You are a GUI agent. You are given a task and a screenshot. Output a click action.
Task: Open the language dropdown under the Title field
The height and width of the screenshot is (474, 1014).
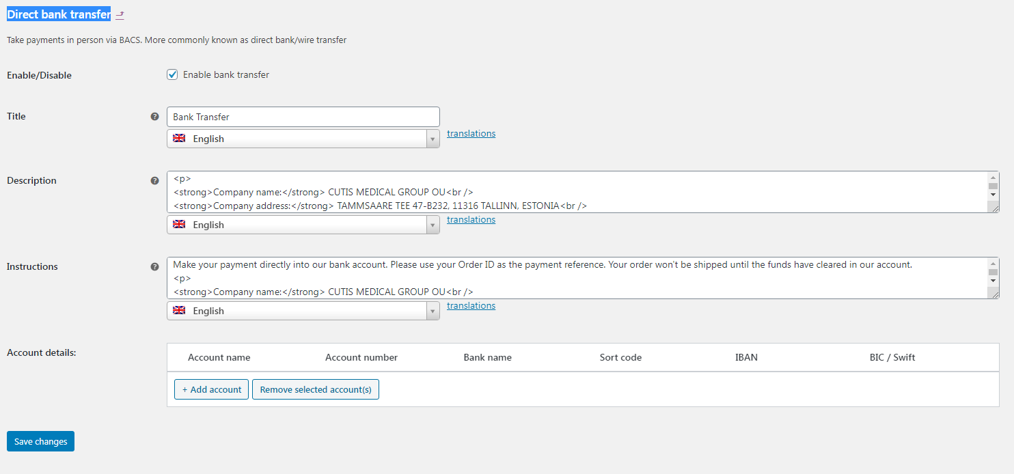coord(303,139)
